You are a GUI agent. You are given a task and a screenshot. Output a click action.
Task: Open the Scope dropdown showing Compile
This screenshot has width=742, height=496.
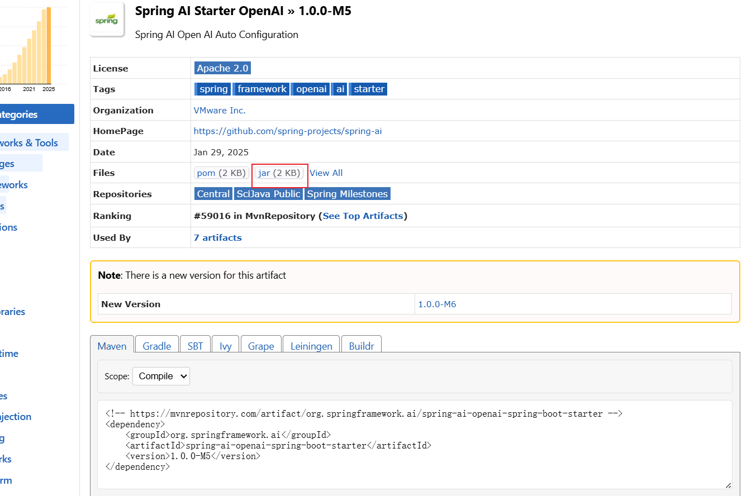(161, 376)
